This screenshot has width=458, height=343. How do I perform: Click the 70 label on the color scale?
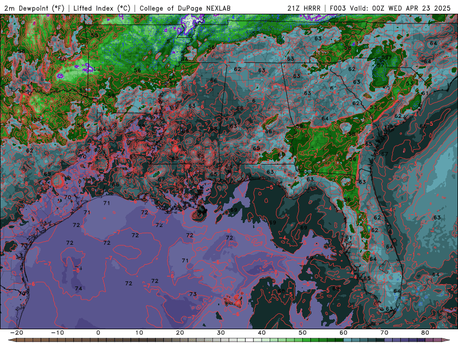click(384, 333)
